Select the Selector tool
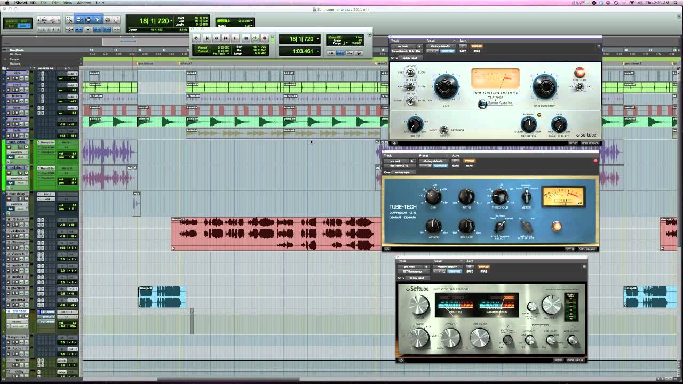Viewport: 683px width, 384px height. click(88, 20)
